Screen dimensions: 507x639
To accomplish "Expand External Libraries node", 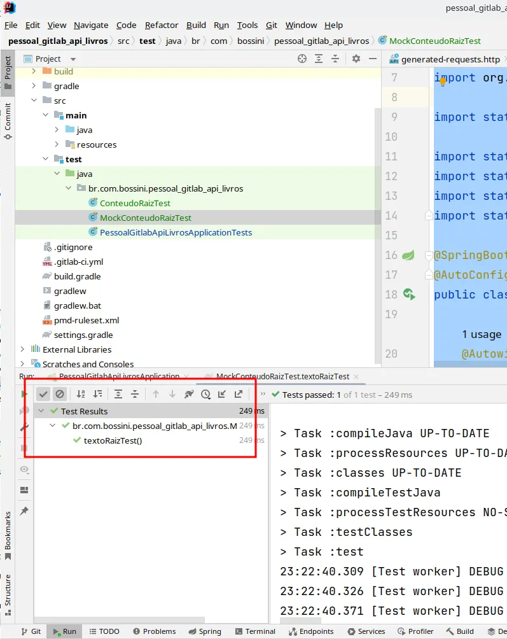I will 22,349.
